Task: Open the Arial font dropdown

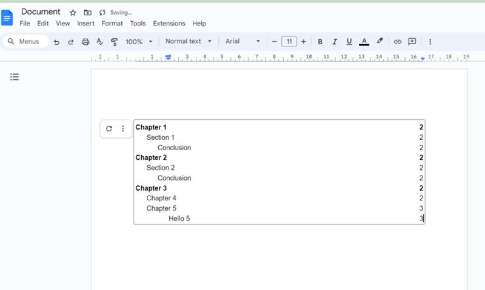Action: [x=242, y=41]
